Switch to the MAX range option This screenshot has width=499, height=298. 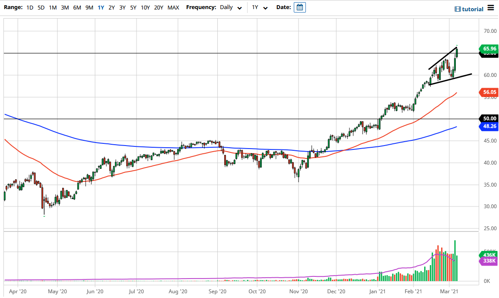click(x=173, y=7)
